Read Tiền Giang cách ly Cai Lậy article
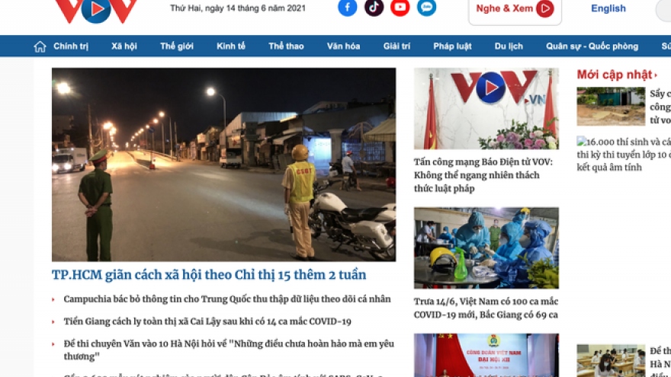The width and height of the screenshot is (671, 377). pos(207,321)
